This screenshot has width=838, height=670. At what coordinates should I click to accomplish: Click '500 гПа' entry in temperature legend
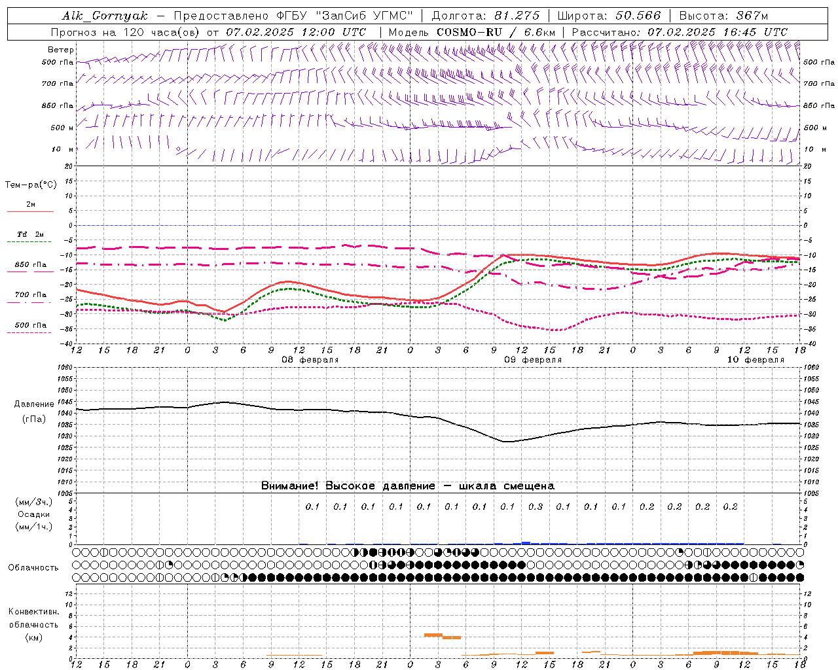click(x=31, y=325)
